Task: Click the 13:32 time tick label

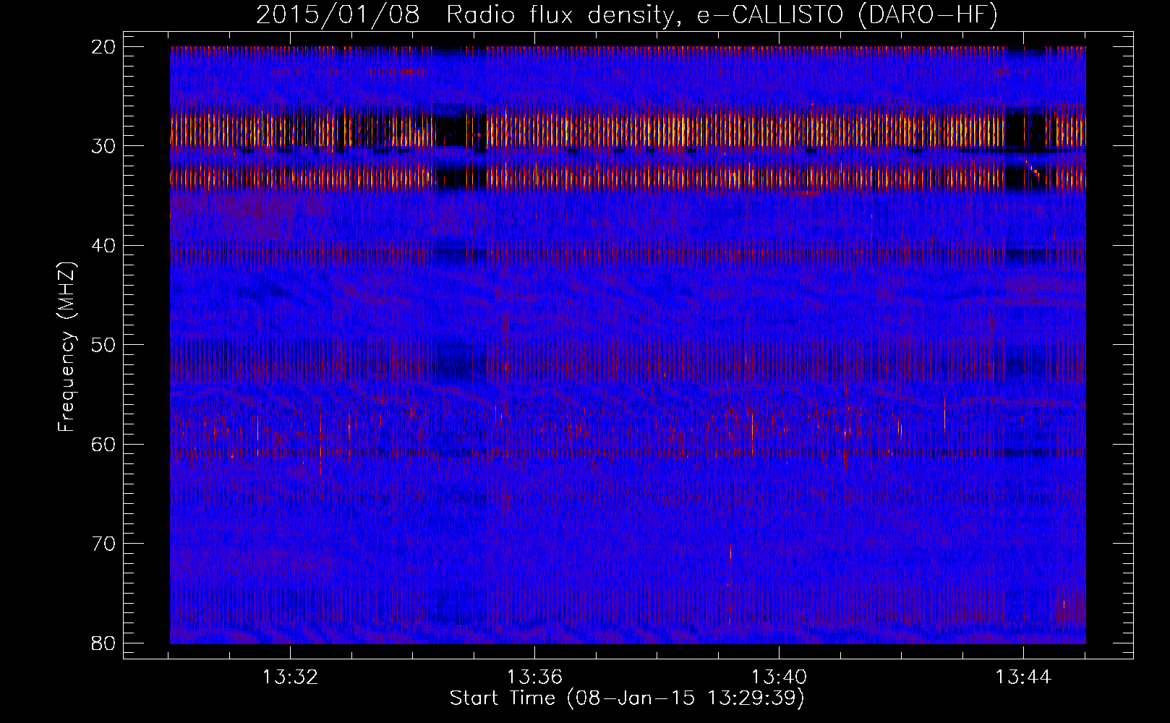Action: pos(291,677)
